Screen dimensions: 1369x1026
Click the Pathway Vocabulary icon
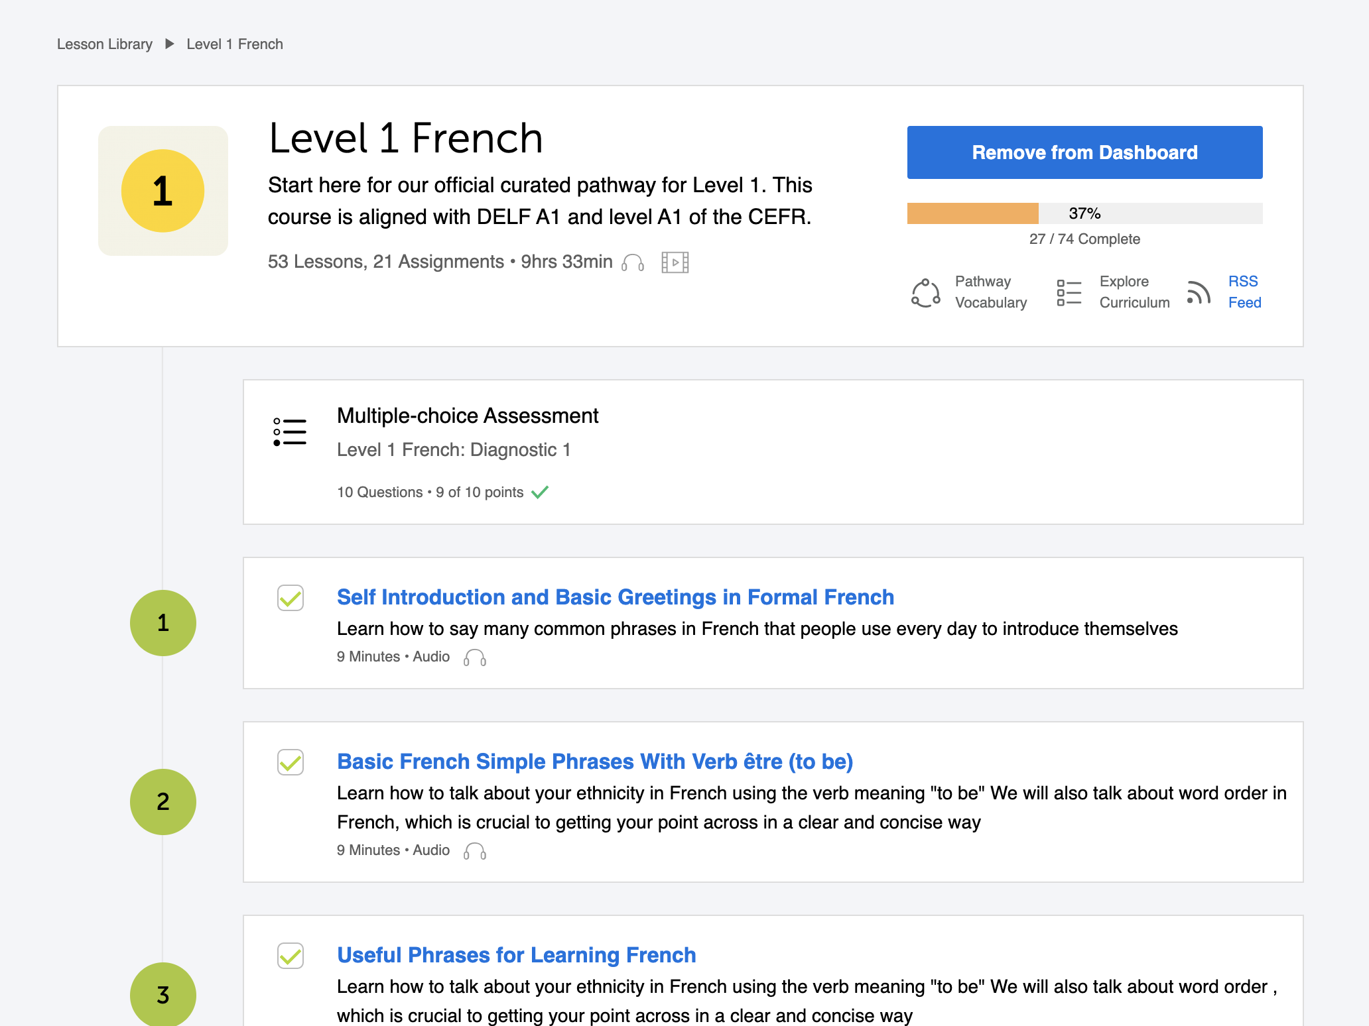(925, 292)
